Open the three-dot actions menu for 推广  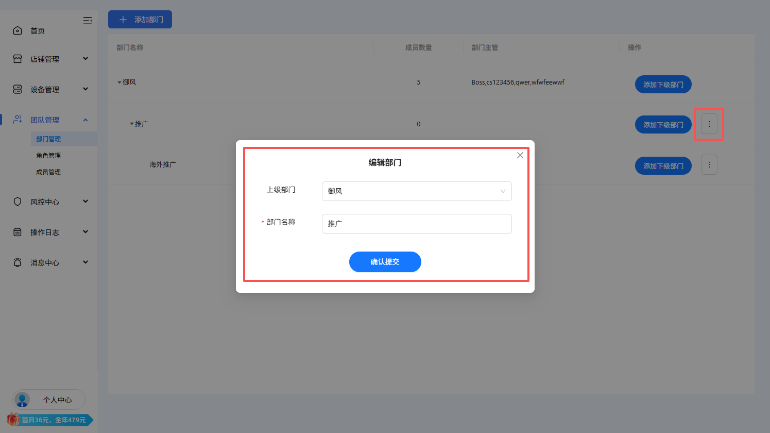click(x=709, y=124)
